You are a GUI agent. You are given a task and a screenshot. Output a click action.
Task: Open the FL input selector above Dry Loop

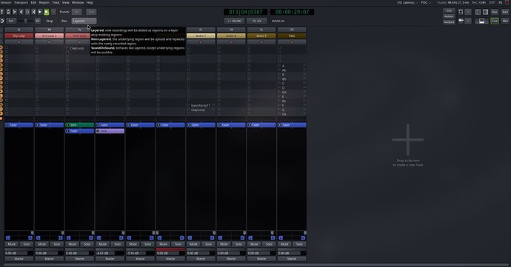pos(19,30)
